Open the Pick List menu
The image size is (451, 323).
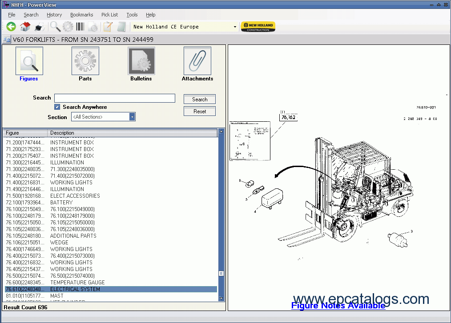tap(109, 15)
